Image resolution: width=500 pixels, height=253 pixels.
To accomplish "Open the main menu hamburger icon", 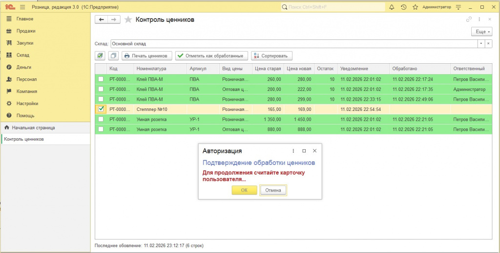I will (x=22, y=7).
